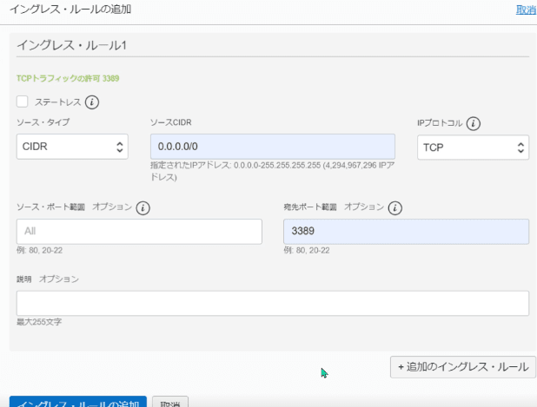The image size is (537, 407).
Task: Click the 宛先ポート範囲 info icon
Action: click(394, 207)
